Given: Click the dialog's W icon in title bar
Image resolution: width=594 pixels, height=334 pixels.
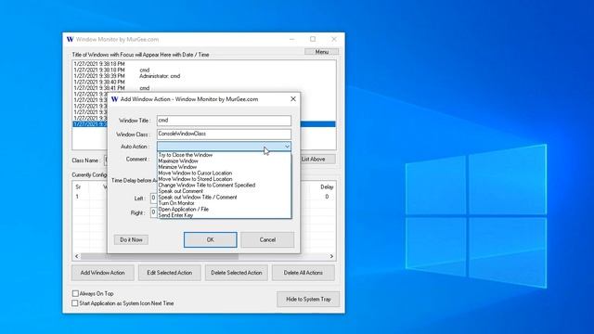Looking at the screenshot, I should (x=114, y=99).
